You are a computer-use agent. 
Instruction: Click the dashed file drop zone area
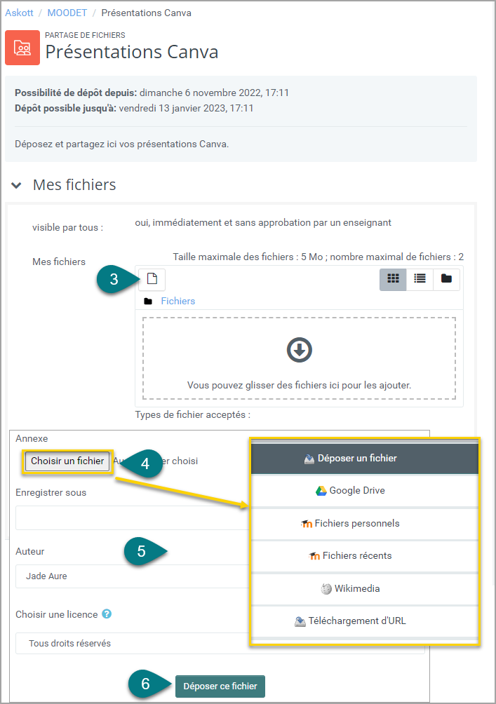coord(300,358)
